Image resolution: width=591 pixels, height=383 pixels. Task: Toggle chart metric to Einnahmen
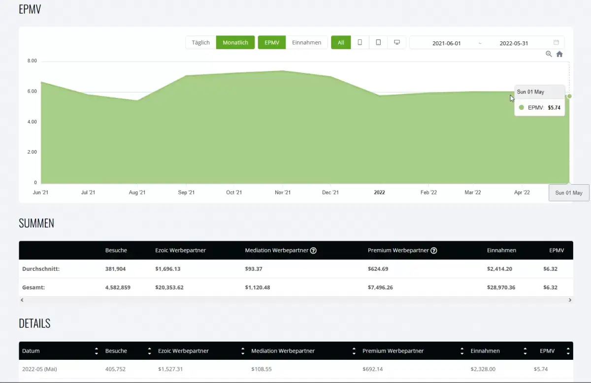point(306,42)
